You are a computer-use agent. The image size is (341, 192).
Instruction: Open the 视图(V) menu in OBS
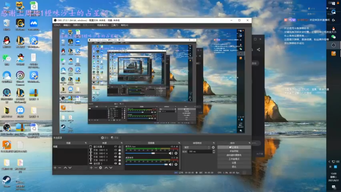coord(77,25)
